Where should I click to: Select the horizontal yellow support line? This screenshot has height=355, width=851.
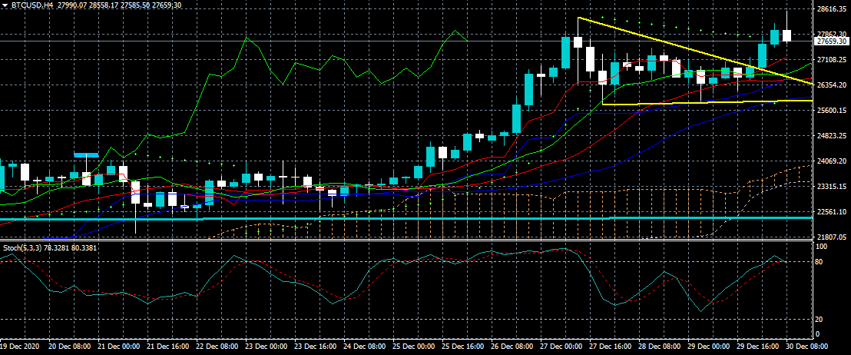pos(691,101)
